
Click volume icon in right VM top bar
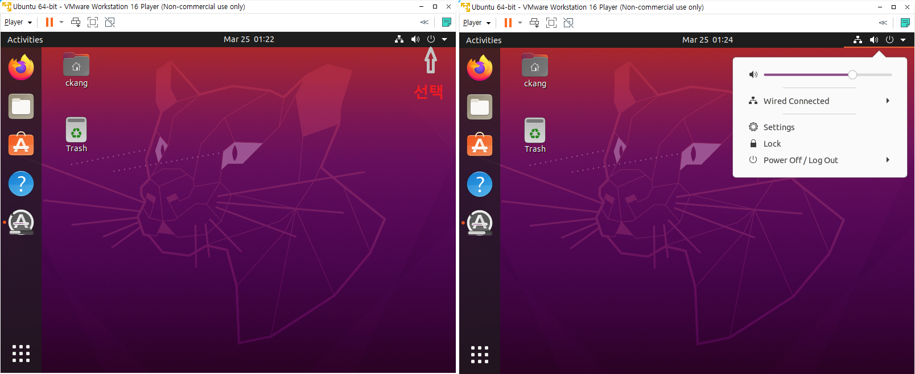coord(874,40)
